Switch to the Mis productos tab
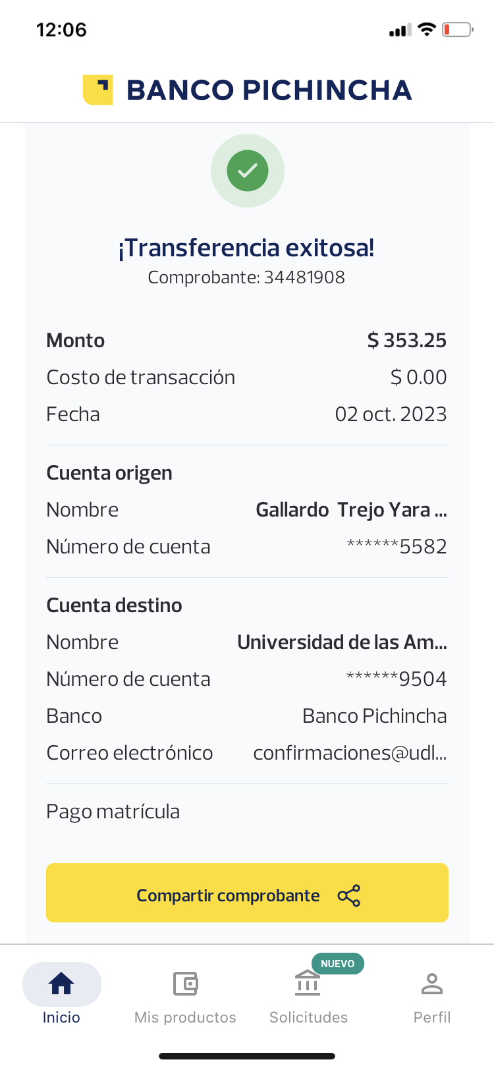The height and width of the screenshot is (1070, 494). (185, 1017)
